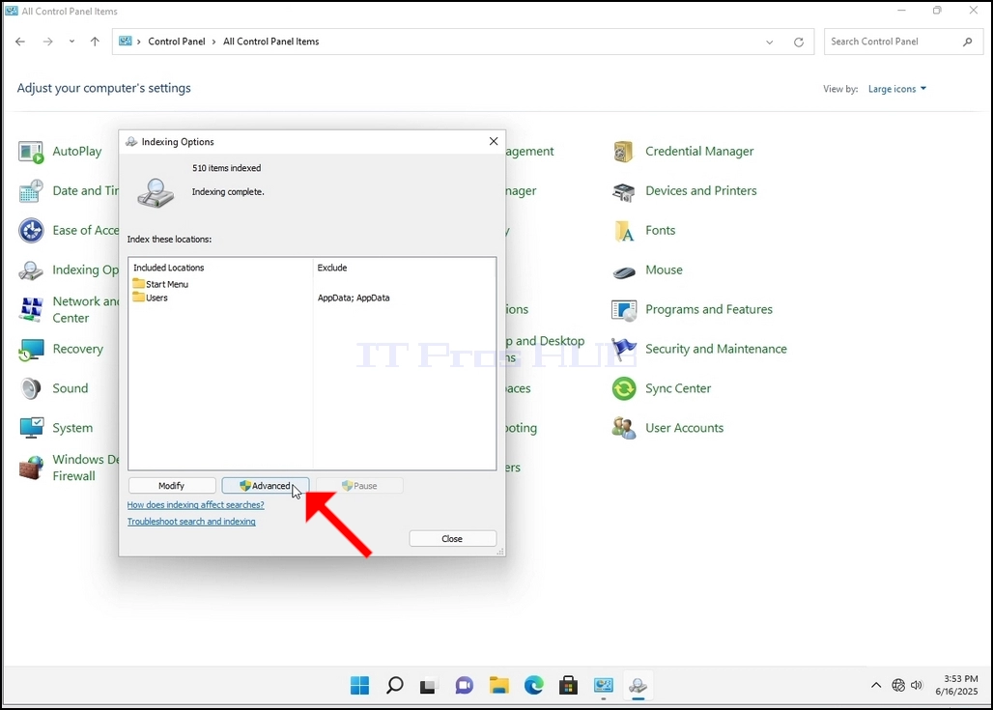The image size is (993, 710).
Task: Open the Sound speaker icon
Action: [x=31, y=389]
